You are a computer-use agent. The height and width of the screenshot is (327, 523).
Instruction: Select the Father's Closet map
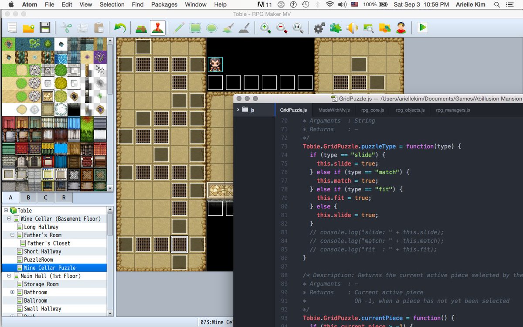point(48,243)
